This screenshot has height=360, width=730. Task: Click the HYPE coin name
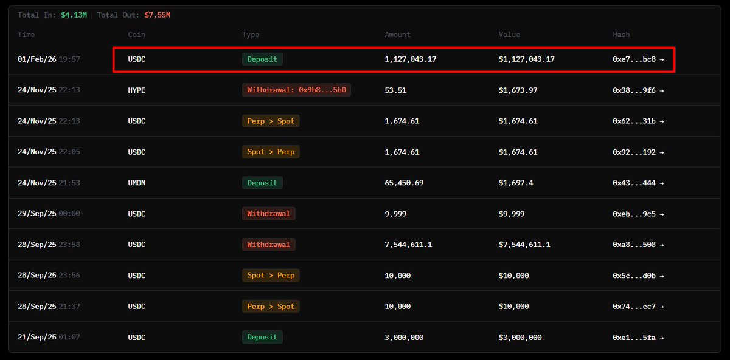point(137,90)
